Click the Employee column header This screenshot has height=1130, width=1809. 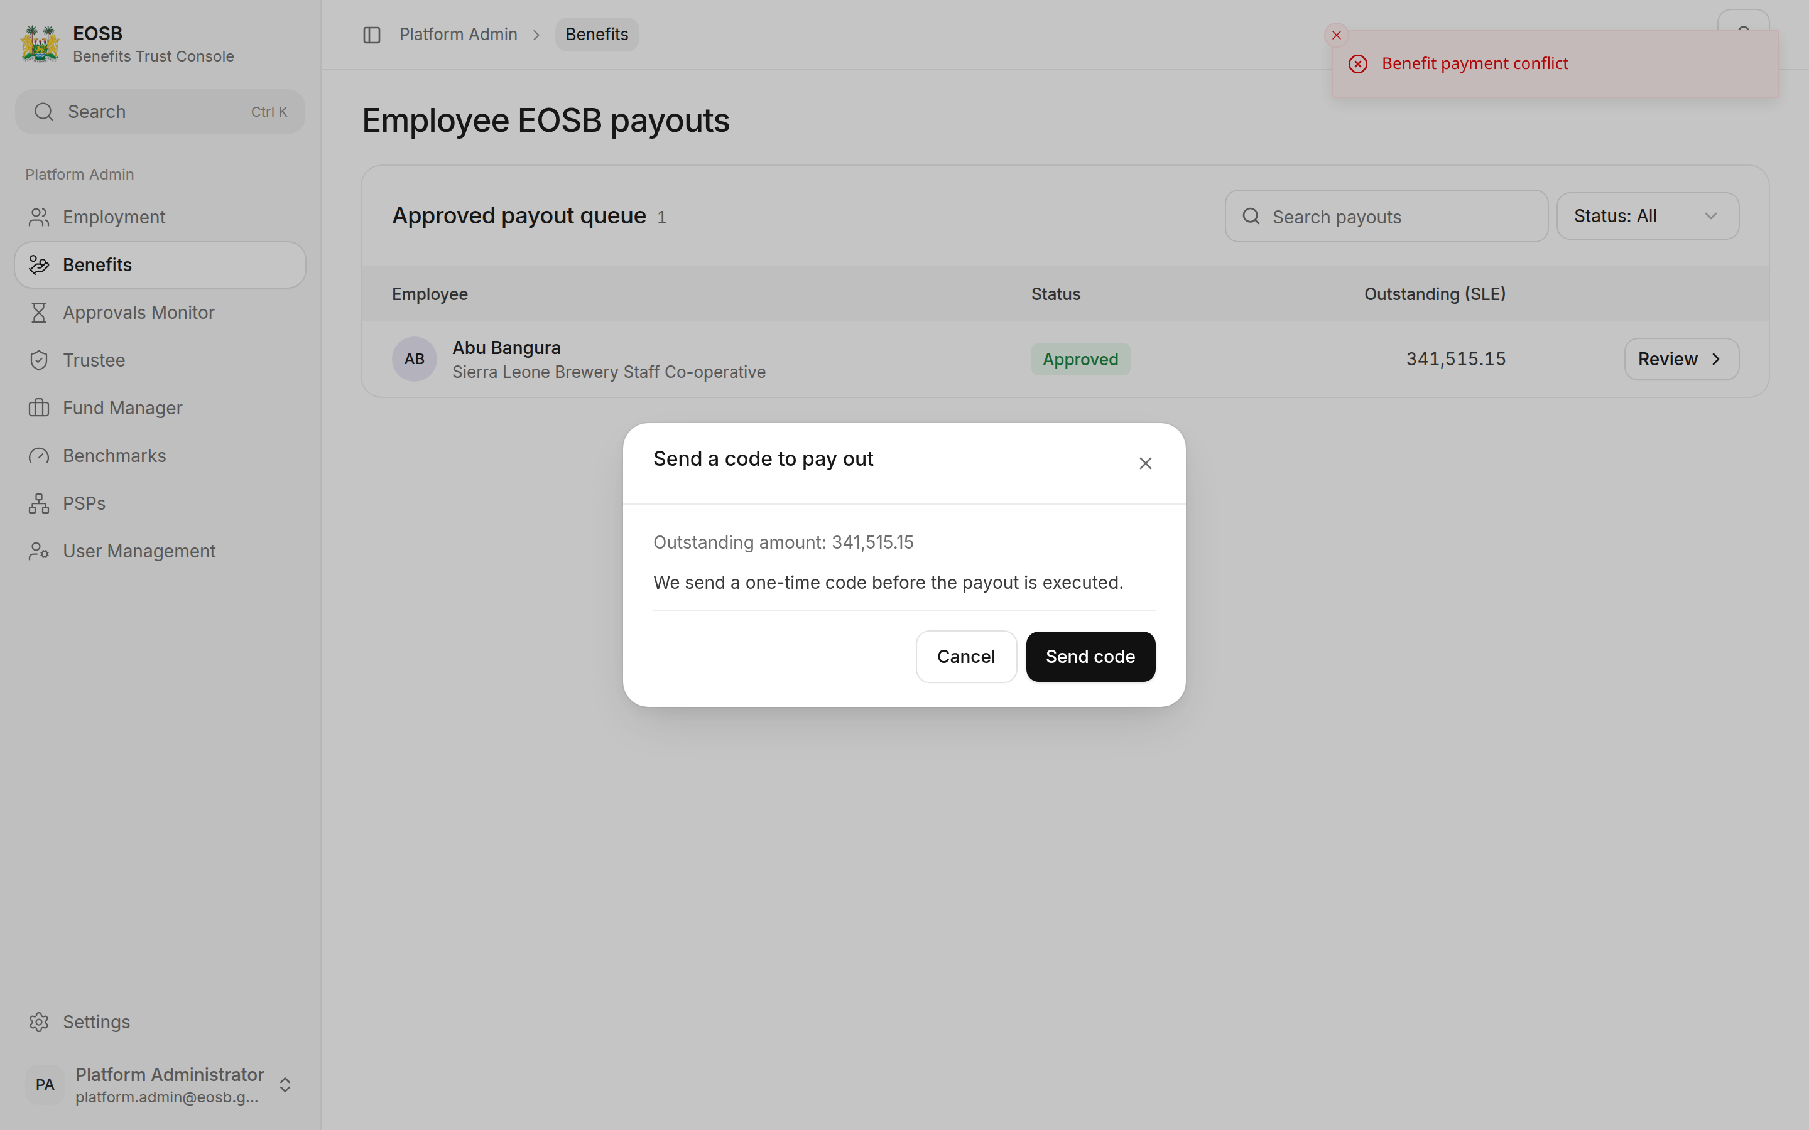click(430, 294)
